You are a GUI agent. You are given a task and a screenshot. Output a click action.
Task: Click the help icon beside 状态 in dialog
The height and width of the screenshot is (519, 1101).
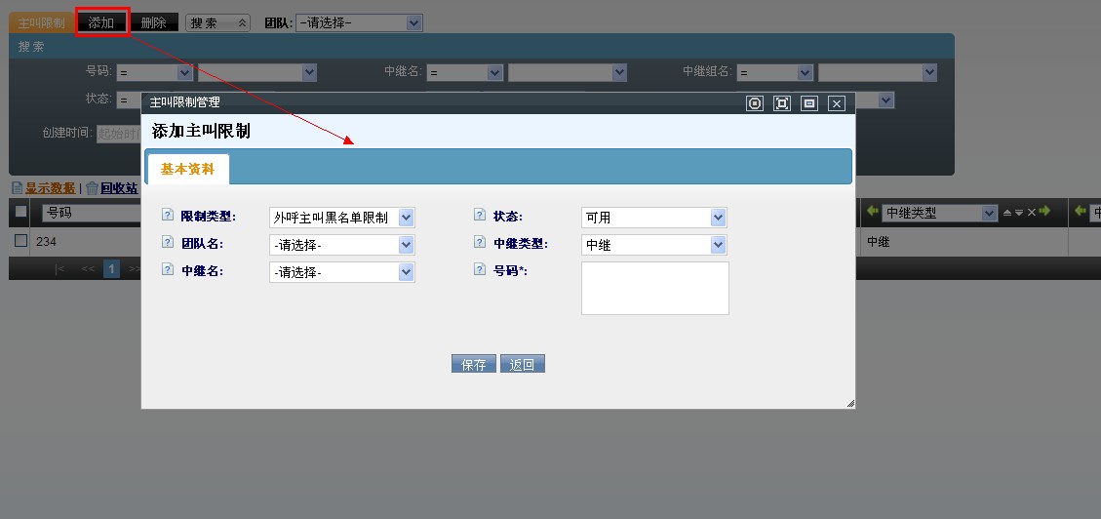coord(480,216)
